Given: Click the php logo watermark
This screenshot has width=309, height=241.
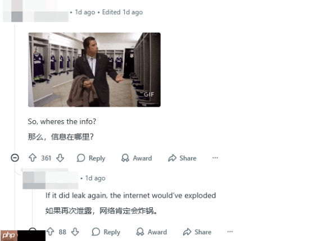Looking at the screenshot, I should point(8,235).
